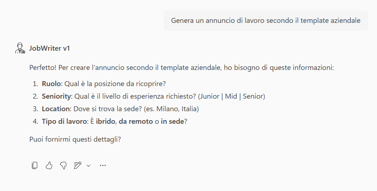Give the response a thumbs up

pos(49,165)
